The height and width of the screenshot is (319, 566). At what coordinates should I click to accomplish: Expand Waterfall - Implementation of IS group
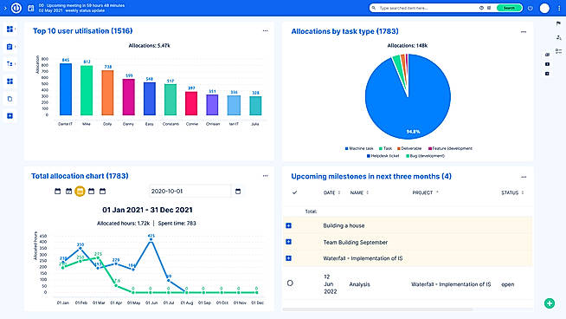click(288, 258)
